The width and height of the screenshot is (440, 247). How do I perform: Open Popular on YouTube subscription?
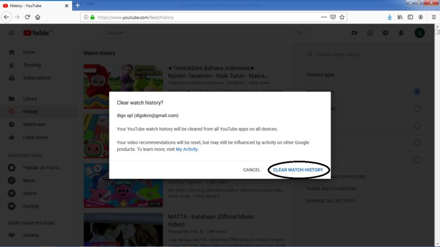click(38, 167)
